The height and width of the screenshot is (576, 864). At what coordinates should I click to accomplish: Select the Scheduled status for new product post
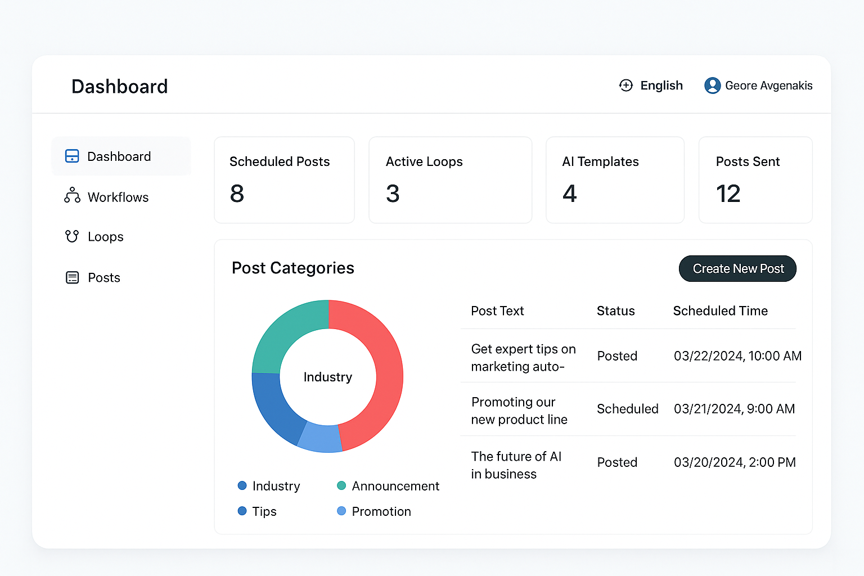628,409
